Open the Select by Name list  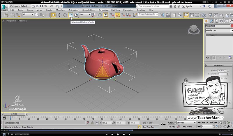point(42,15)
